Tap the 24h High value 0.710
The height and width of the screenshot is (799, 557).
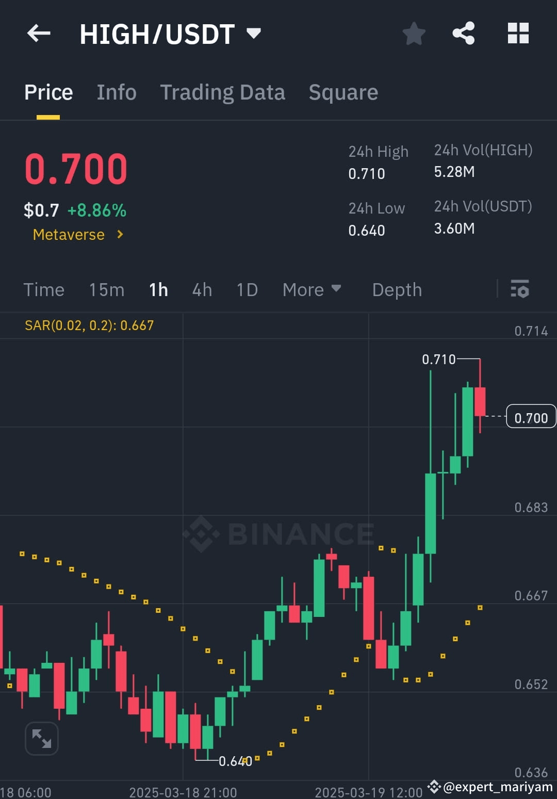(366, 173)
